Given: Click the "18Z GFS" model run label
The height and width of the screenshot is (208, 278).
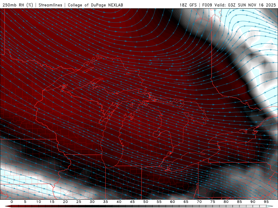Looking at the screenshot, I should [x=188, y=5].
